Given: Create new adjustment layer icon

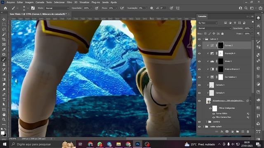Looking at the screenshot, I should pos(232,132).
